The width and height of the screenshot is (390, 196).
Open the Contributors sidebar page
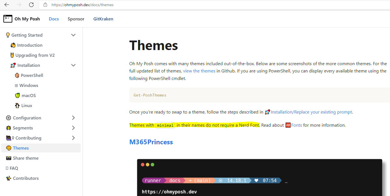[26, 178]
